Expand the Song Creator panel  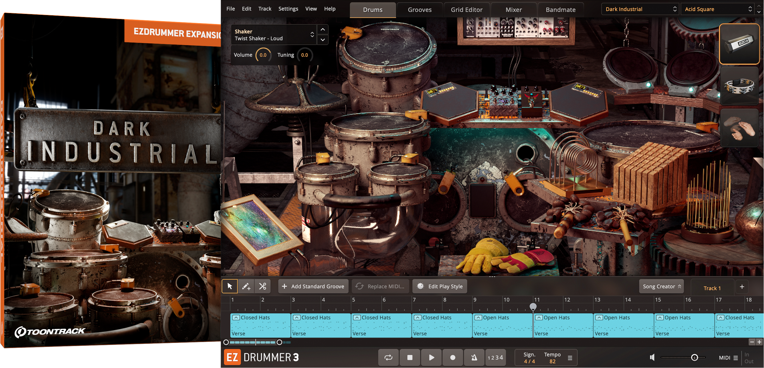tap(661, 287)
